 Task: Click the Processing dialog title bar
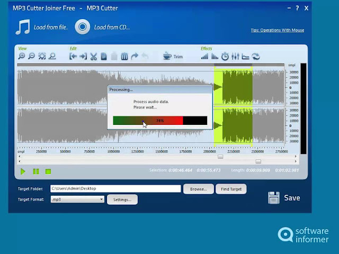tap(160, 89)
